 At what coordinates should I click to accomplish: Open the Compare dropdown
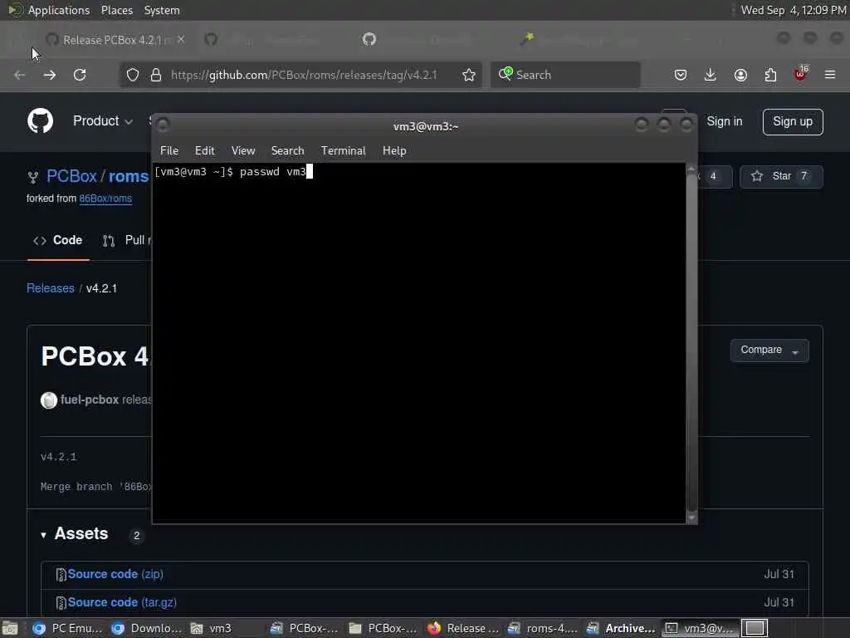coord(769,350)
